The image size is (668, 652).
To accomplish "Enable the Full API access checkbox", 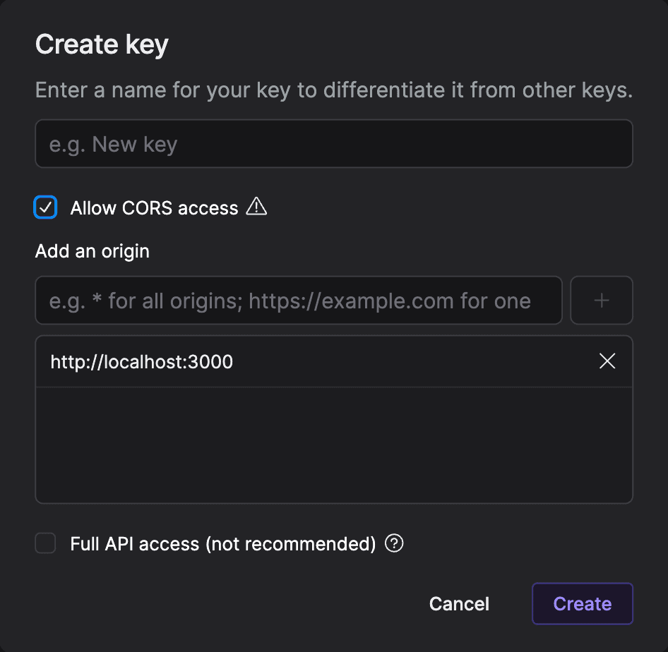I will [46, 543].
